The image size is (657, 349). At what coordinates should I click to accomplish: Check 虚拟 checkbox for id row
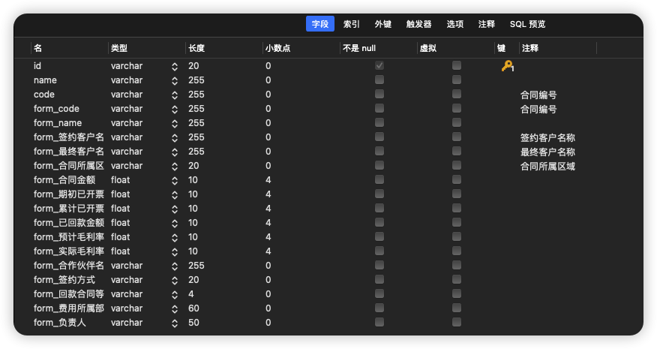click(x=457, y=65)
